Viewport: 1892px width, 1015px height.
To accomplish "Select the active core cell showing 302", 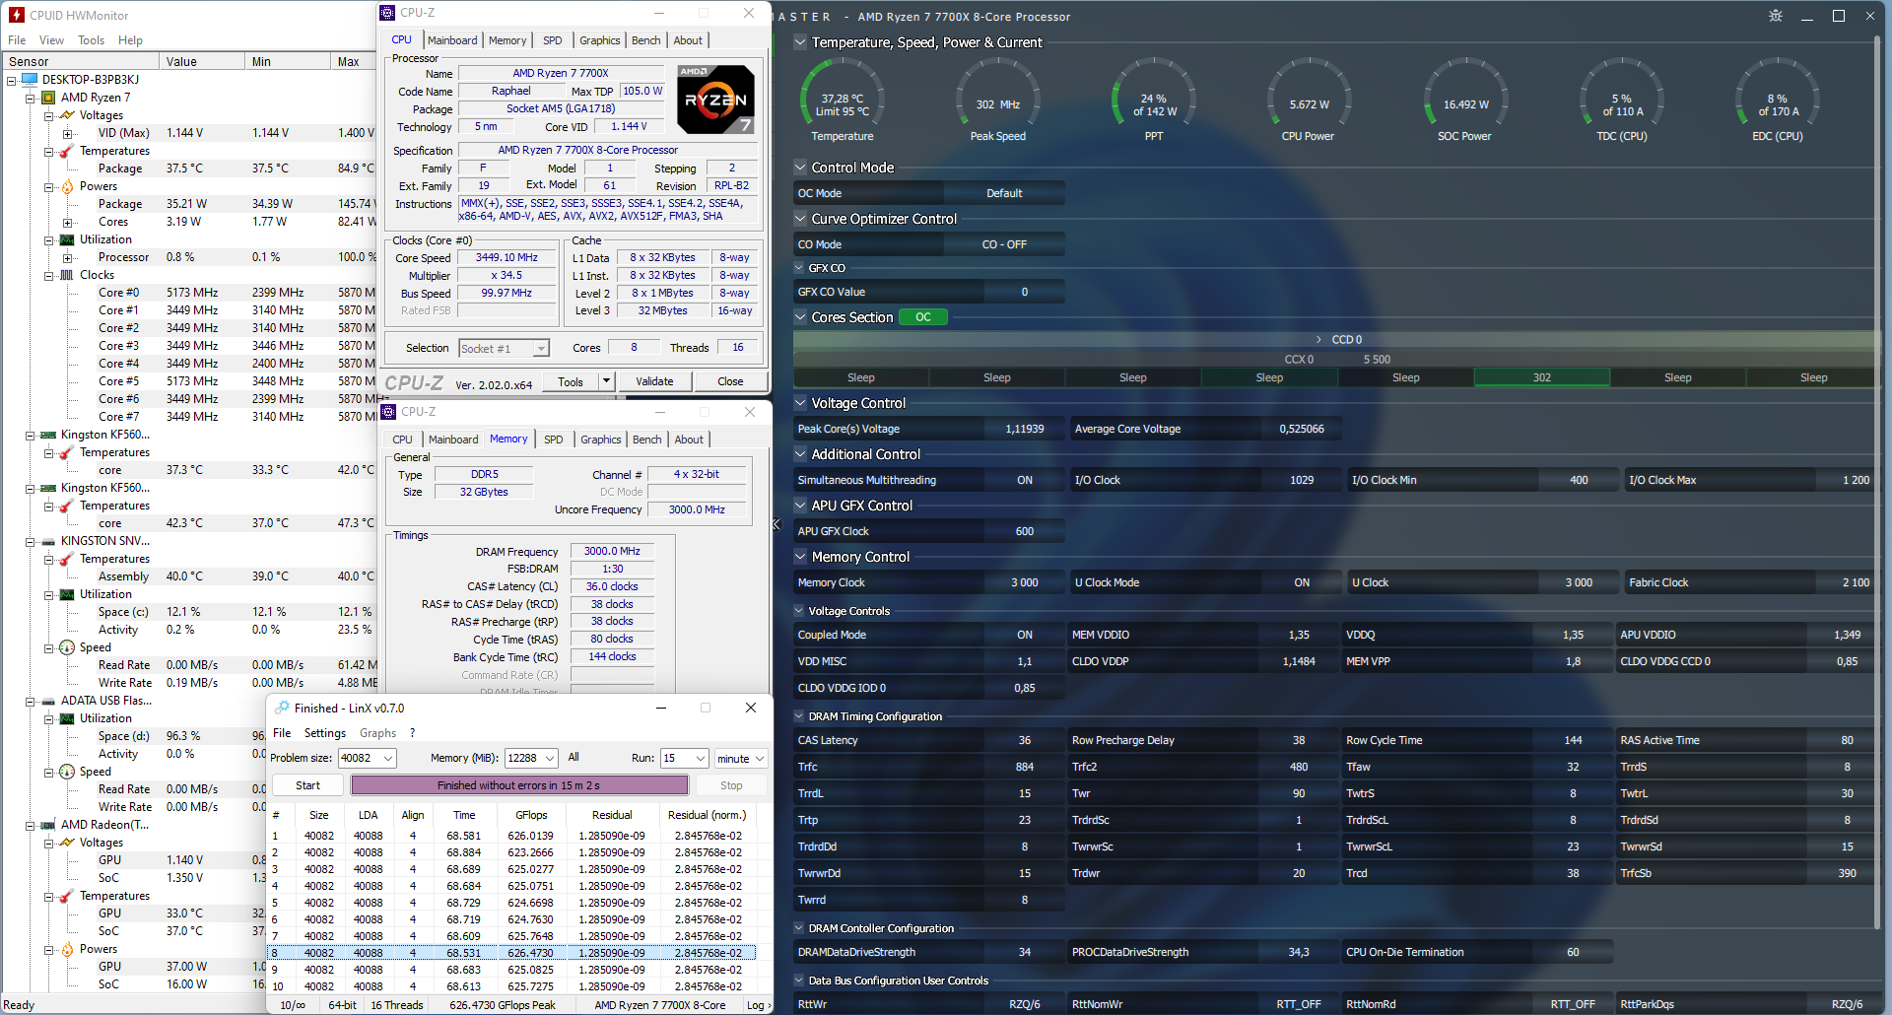I will click(1542, 377).
